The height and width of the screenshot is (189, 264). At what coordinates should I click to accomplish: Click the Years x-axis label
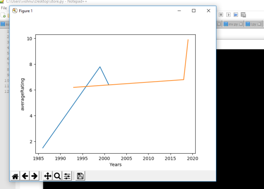(x=115, y=164)
